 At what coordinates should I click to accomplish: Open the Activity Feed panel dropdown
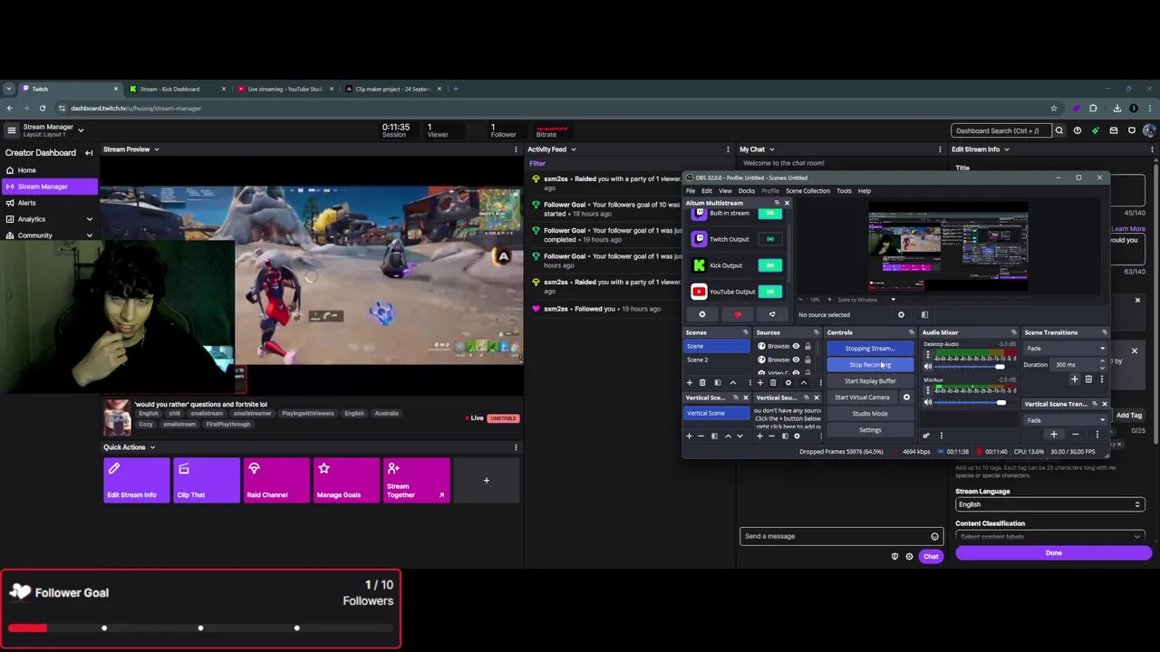point(573,149)
